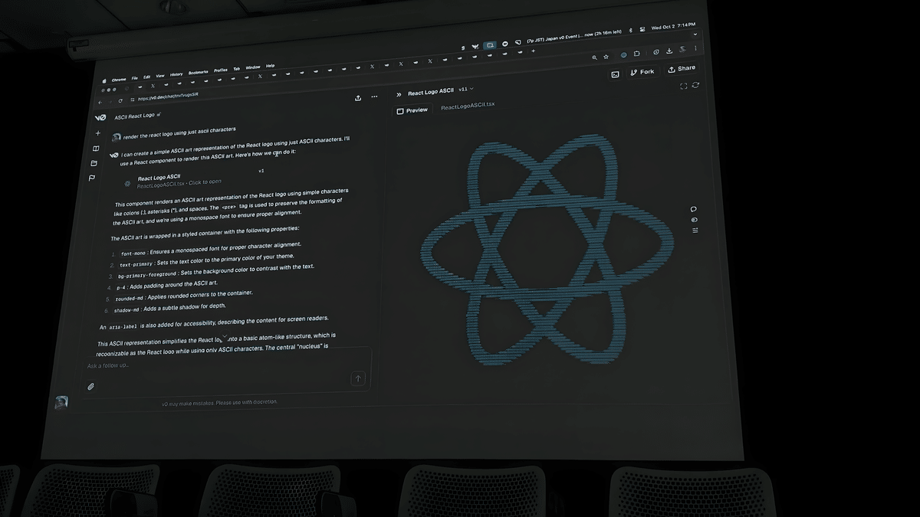Open the Window menu
The height and width of the screenshot is (517, 920).
[x=253, y=67]
